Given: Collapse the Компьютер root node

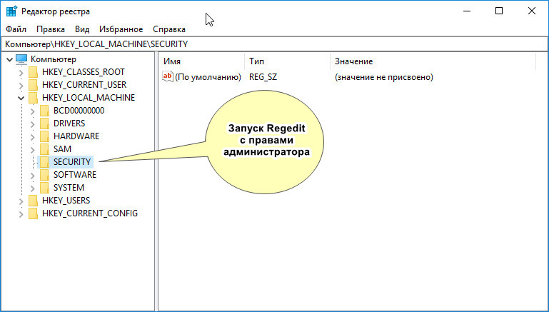Looking at the screenshot, I should [x=10, y=59].
